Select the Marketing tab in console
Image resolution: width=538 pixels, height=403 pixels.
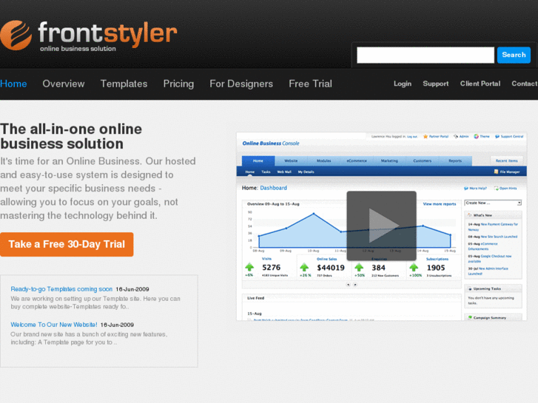[x=389, y=161]
